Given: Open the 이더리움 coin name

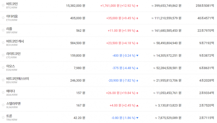Looking at the screenshot, I should [x=12, y=16].
